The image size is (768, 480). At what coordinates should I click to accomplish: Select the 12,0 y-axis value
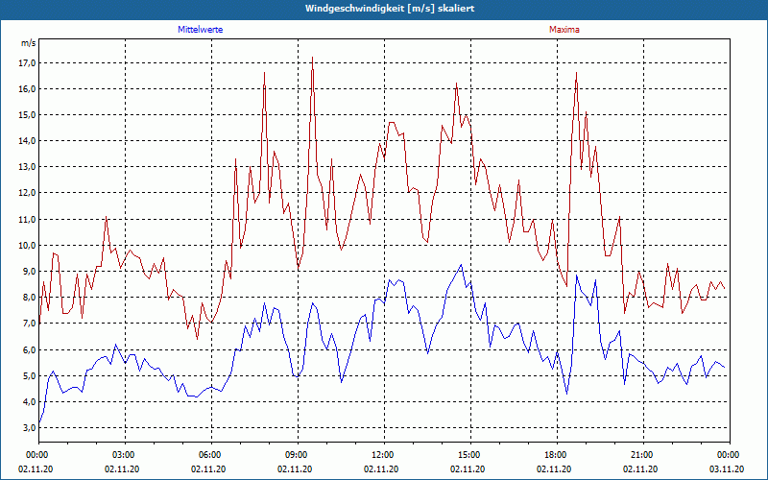pos(28,193)
